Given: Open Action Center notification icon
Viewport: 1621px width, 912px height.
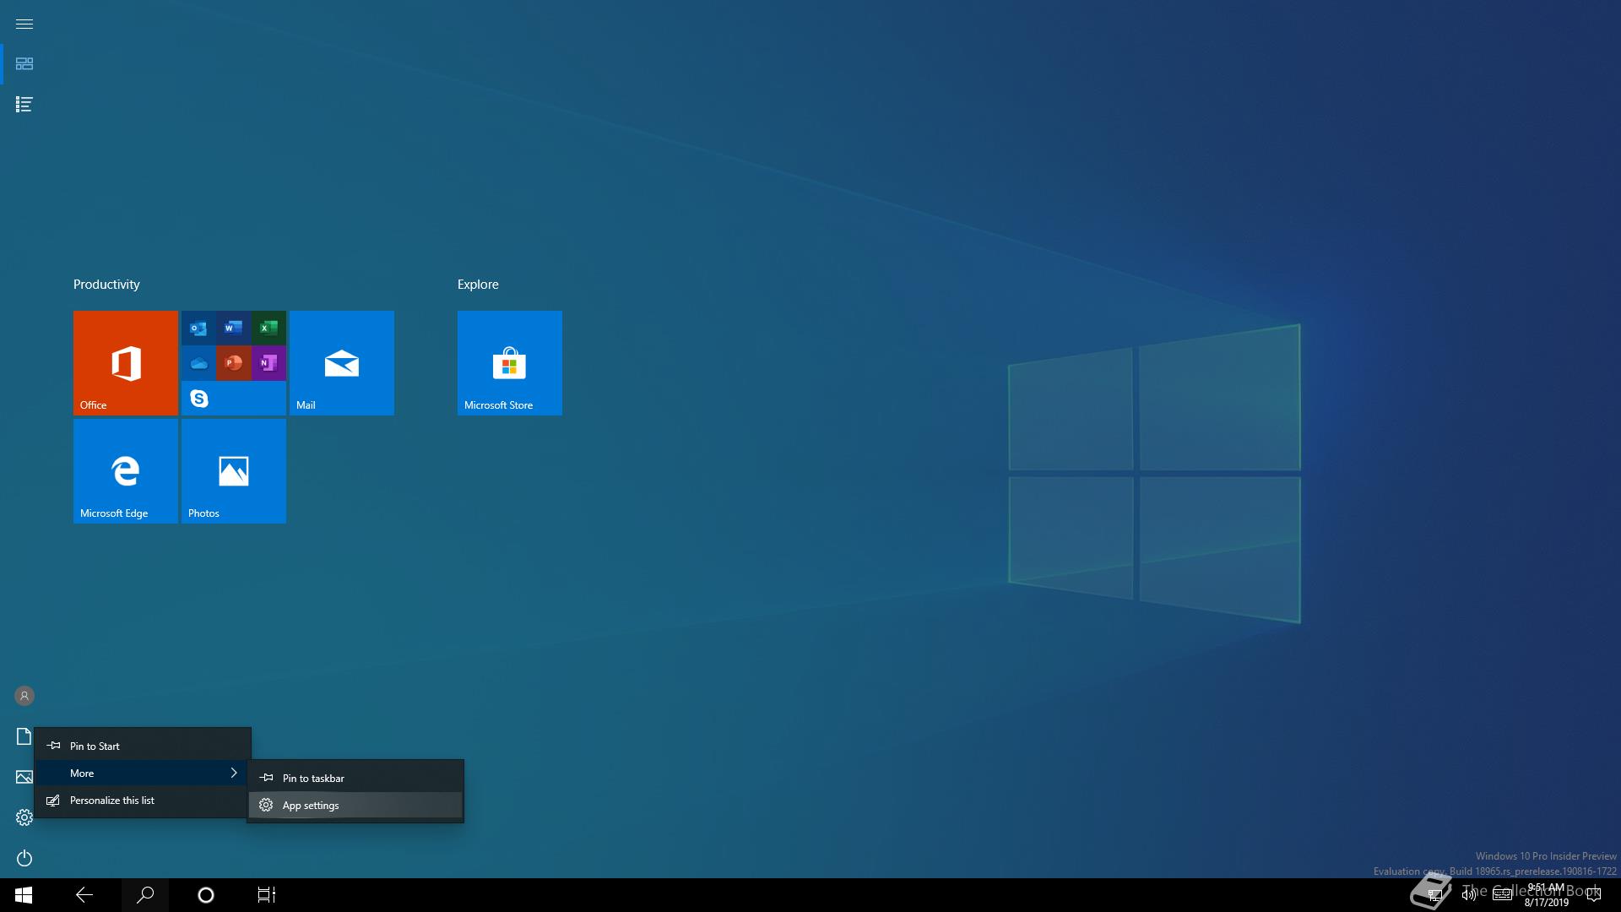Looking at the screenshot, I should 1594,895.
